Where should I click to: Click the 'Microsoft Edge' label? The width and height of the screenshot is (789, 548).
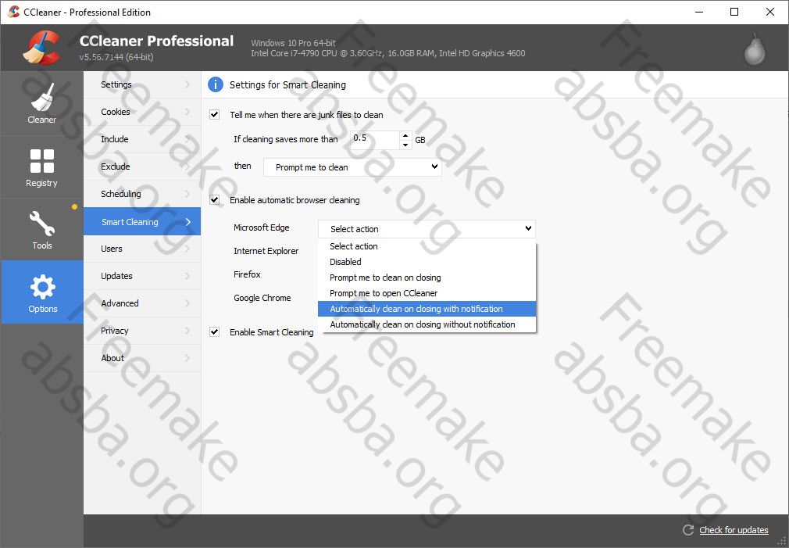click(x=261, y=227)
